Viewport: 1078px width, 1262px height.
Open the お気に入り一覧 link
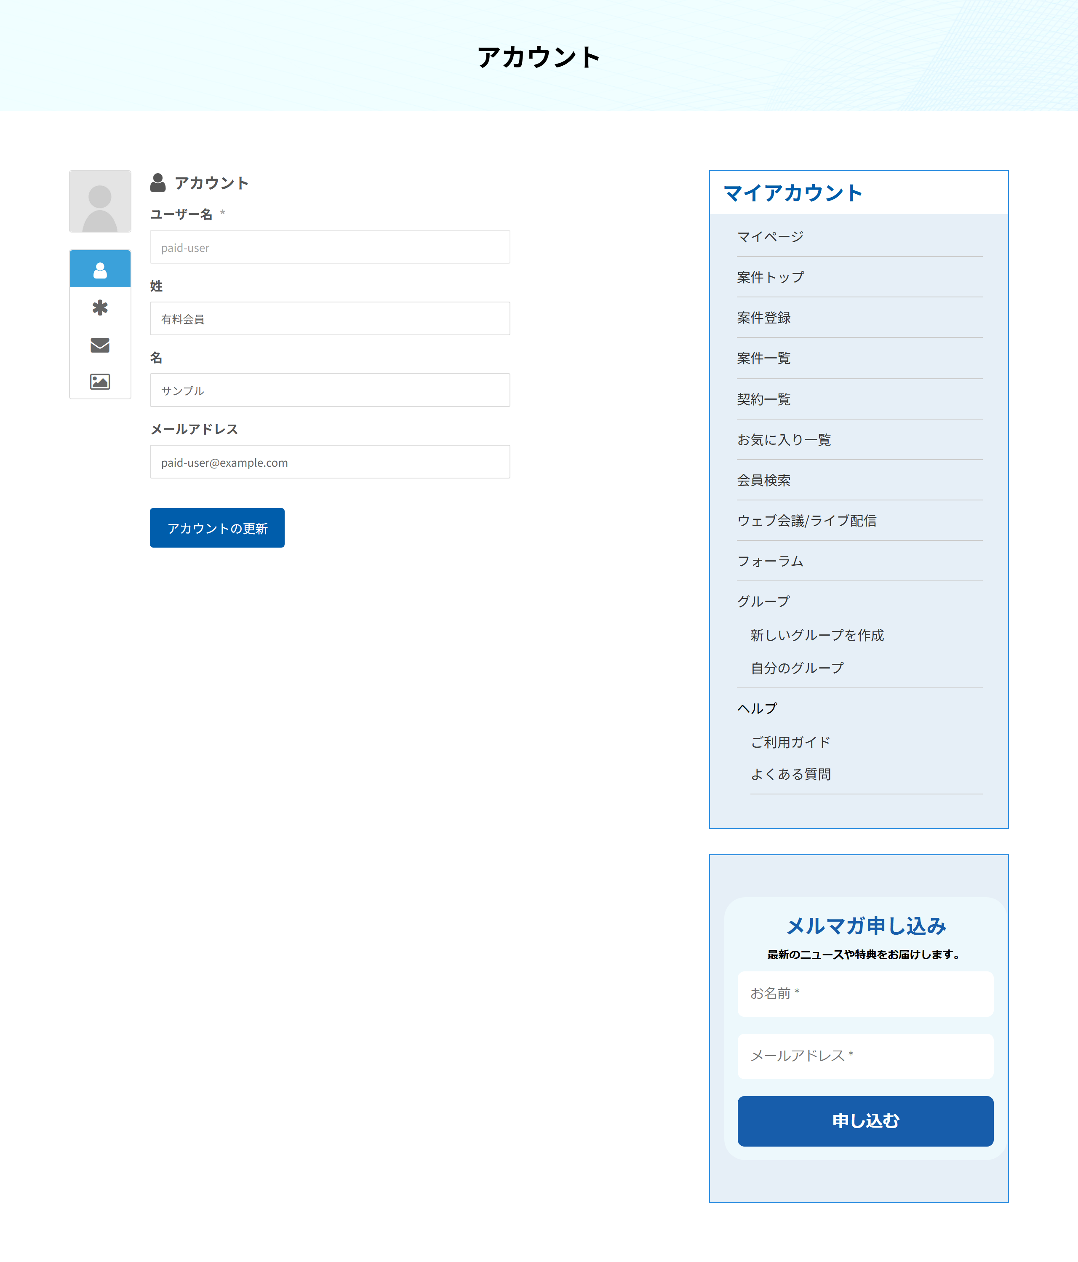(x=784, y=440)
